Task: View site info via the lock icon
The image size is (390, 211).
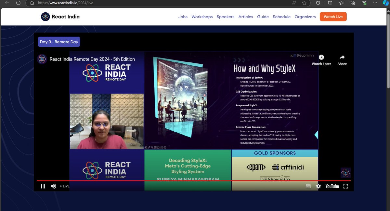Action: (x=32, y=3)
